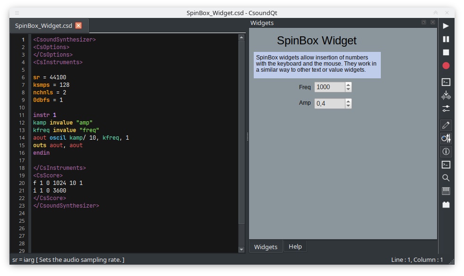Toggle widget edit mode with the pencil

point(446,125)
